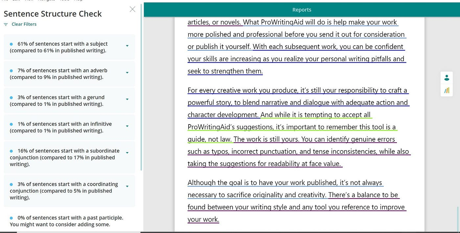Click the '0% of sentences start with a past participle' note

[x=67, y=221]
